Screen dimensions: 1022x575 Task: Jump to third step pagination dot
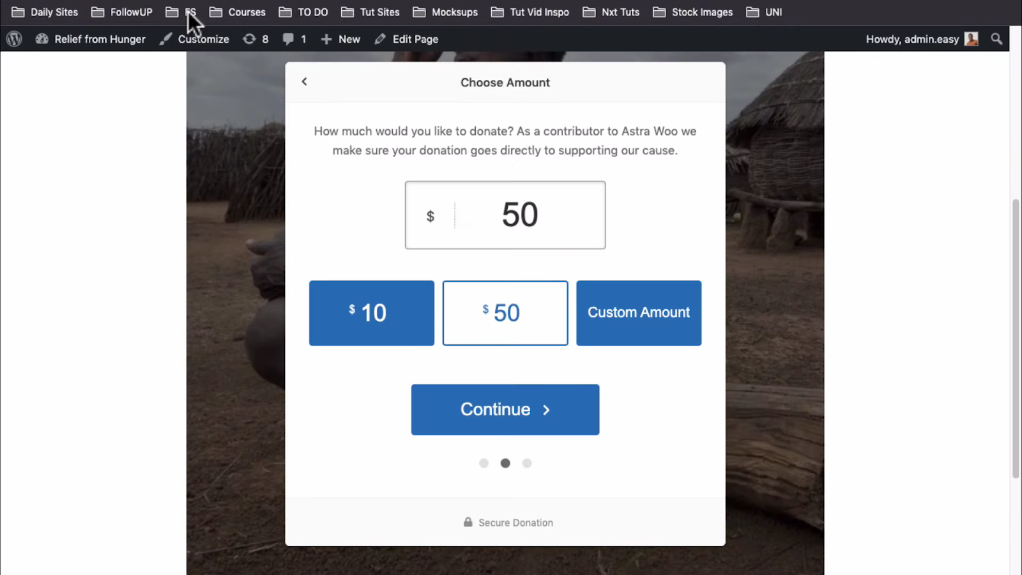527,463
